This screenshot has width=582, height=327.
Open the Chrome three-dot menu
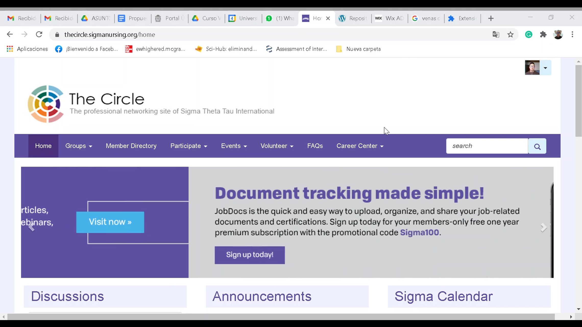click(573, 34)
